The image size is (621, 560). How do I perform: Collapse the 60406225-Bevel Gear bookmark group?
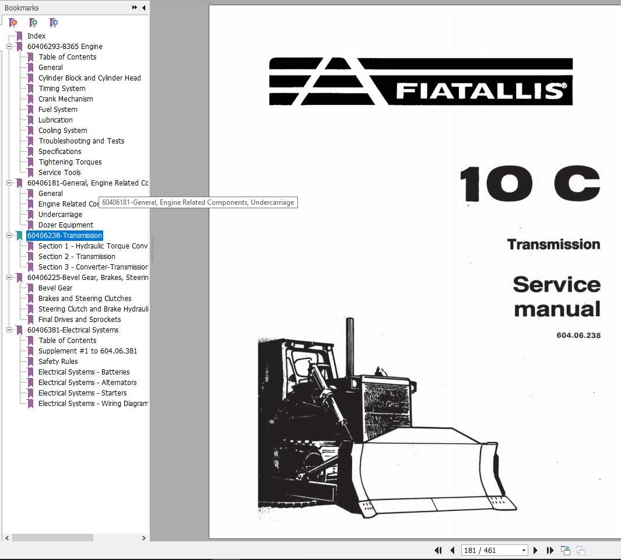[x=9, y=278]
